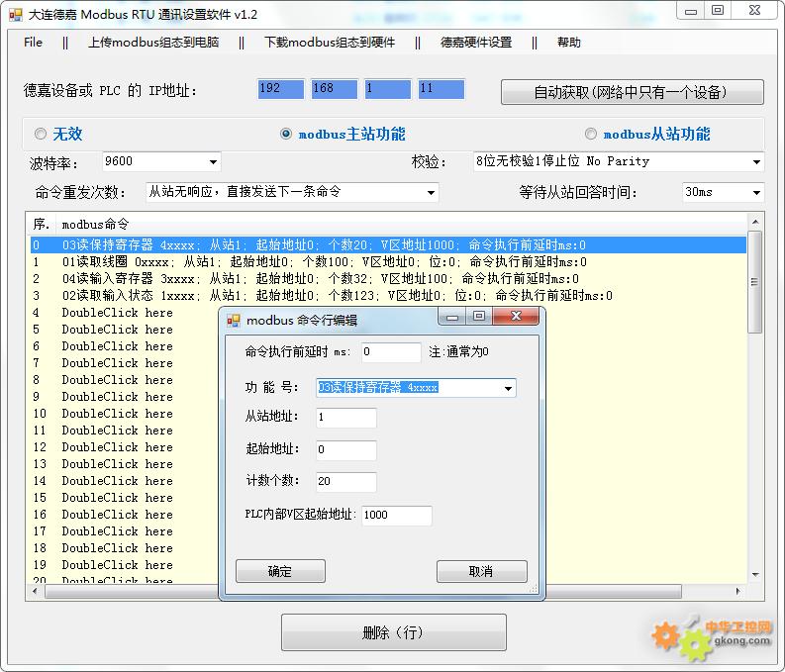Screen dimensions: 785x672
Task: Click the PLC内部V区起始地址 input field
Action: coord(397,516)
